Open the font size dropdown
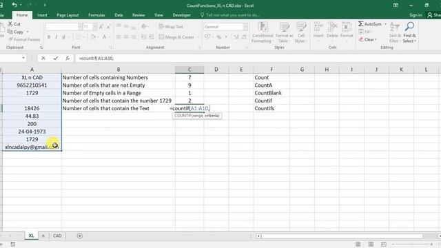441x248 pixels. 94,27
